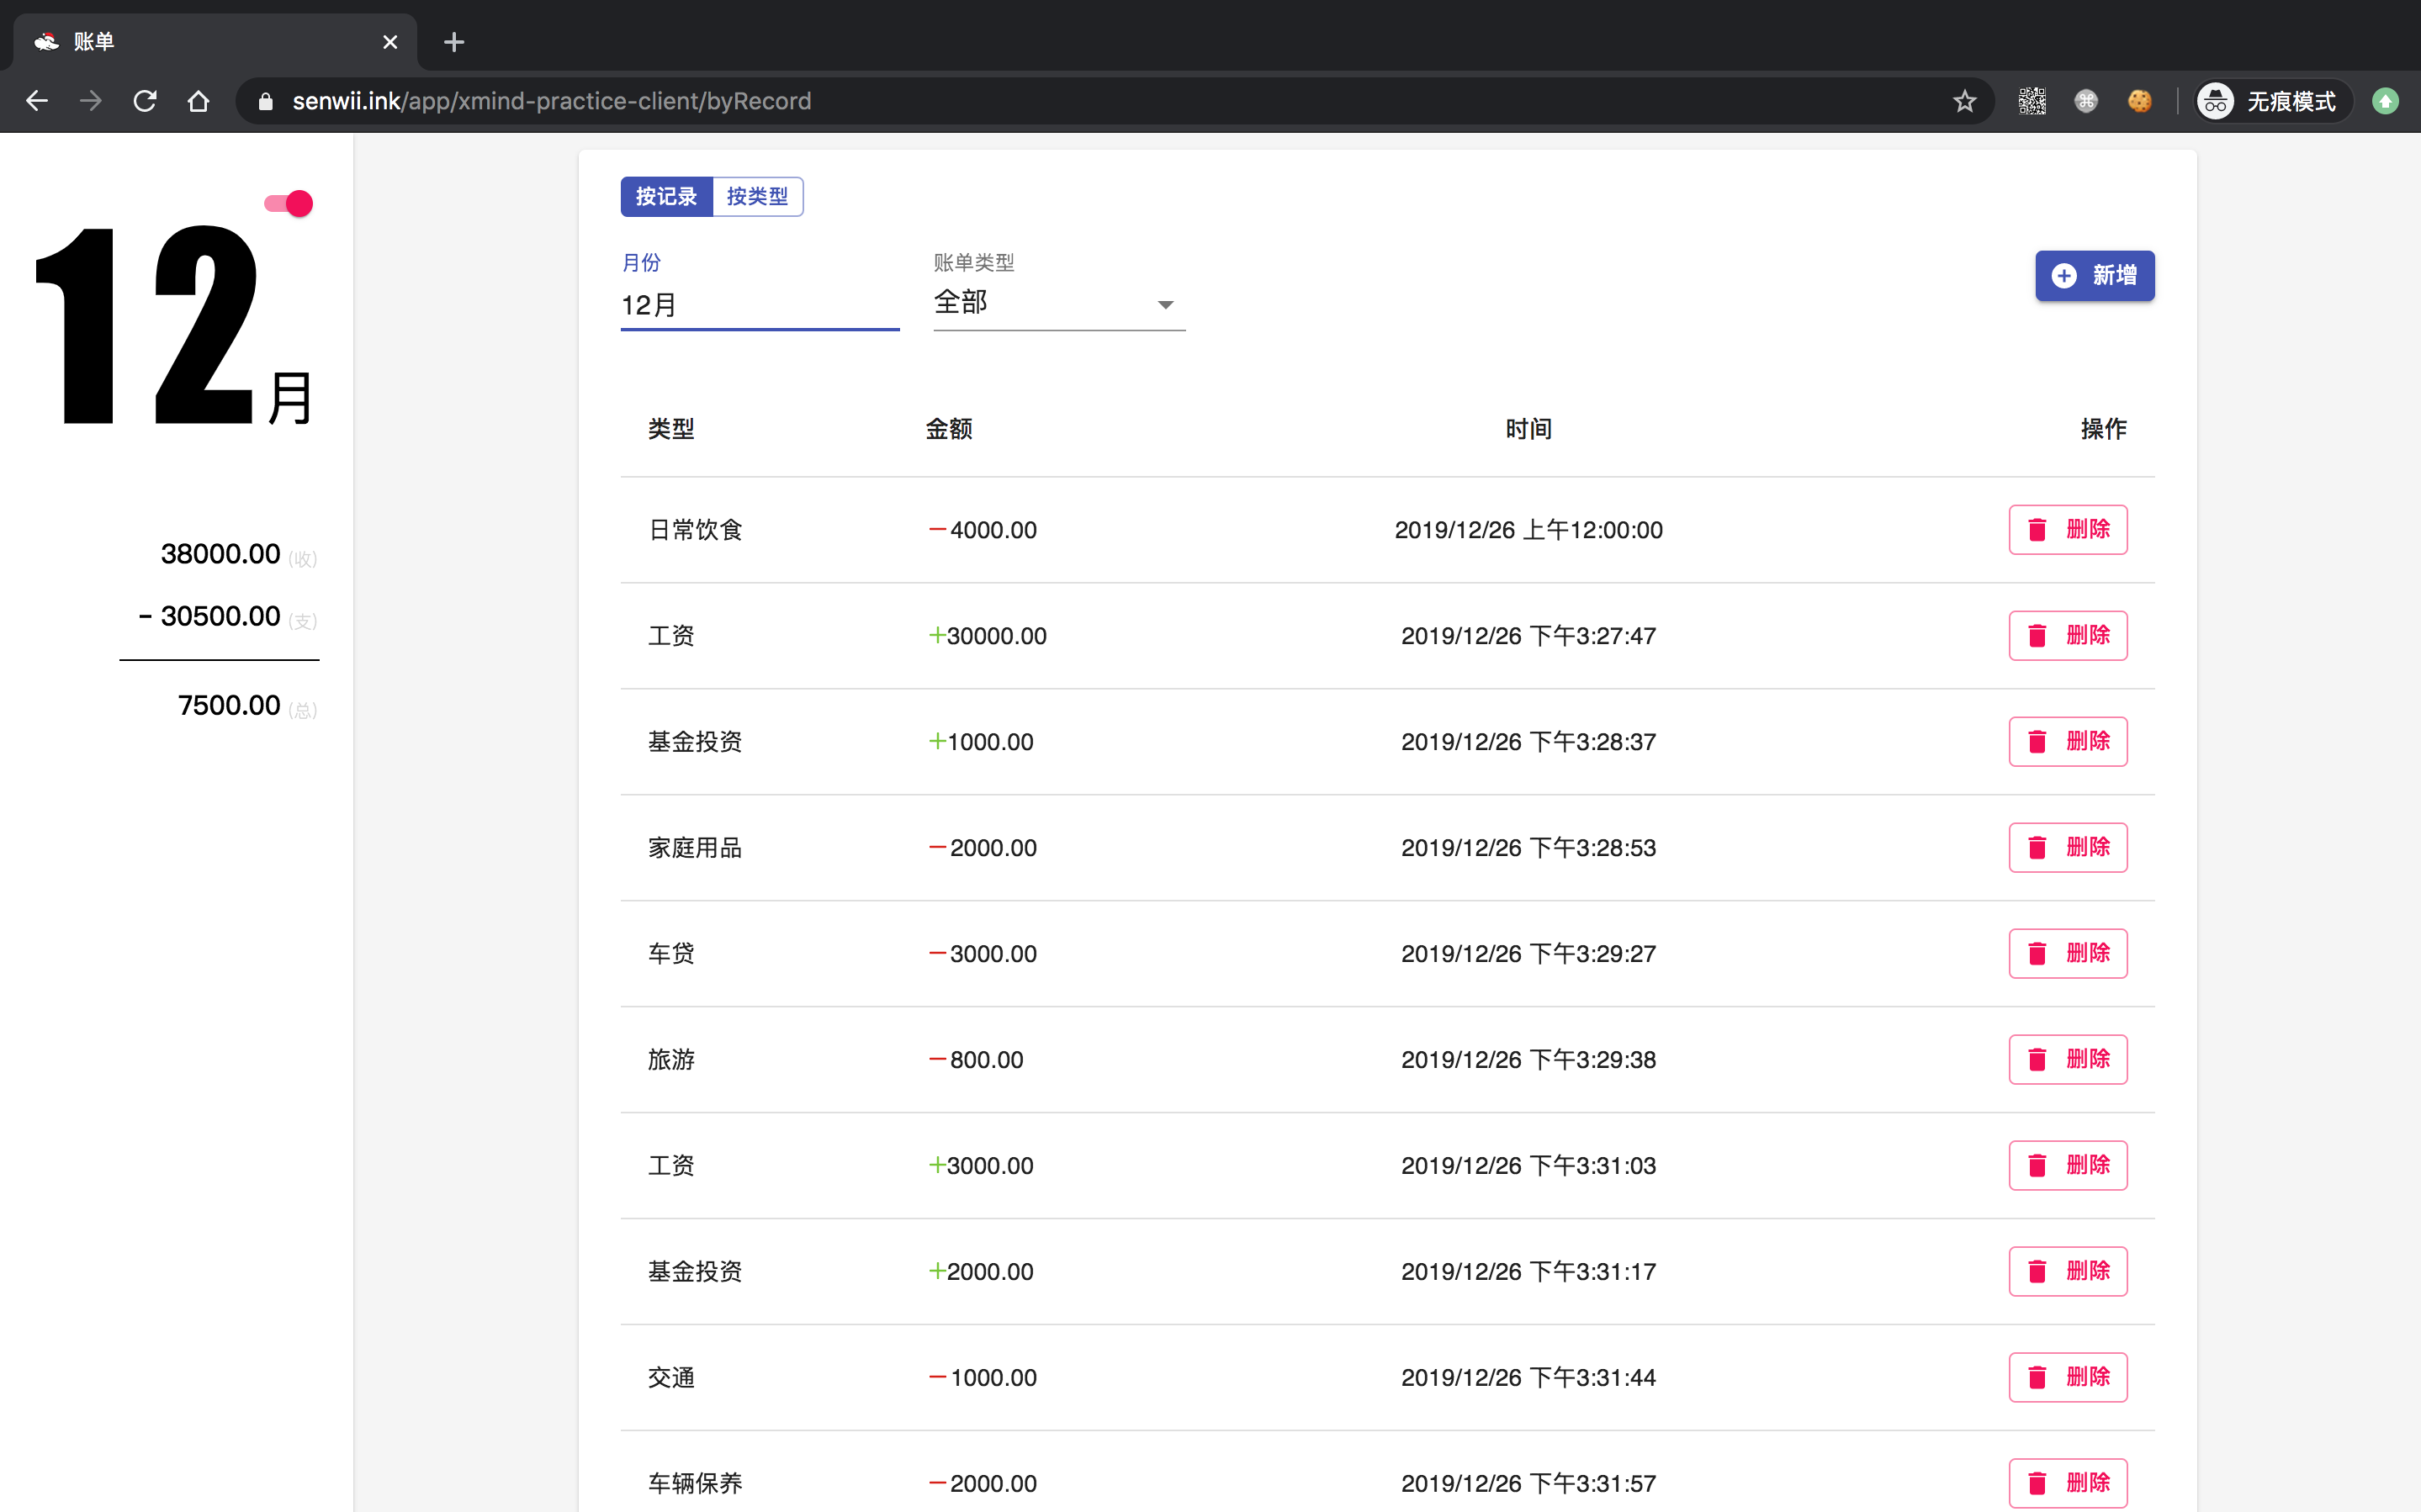This screenshot has height=1512, width=2421.
Task: Click the browser back arrow
Action: 37,101
